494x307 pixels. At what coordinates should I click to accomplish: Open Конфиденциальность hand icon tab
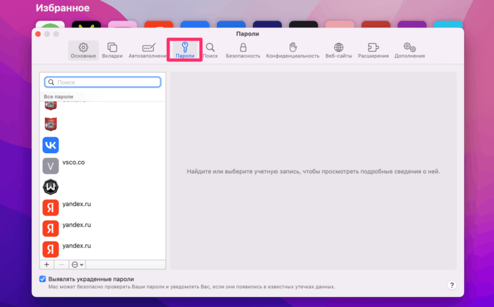click(x=292, y=50)
